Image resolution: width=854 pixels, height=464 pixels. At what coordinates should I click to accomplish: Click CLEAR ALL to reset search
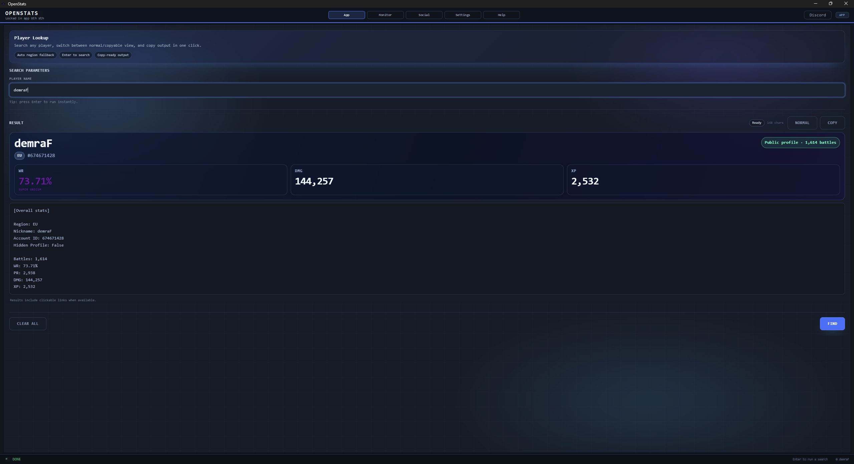click(28, 323)
